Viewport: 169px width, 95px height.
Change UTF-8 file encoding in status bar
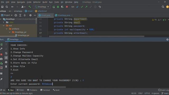147,93
